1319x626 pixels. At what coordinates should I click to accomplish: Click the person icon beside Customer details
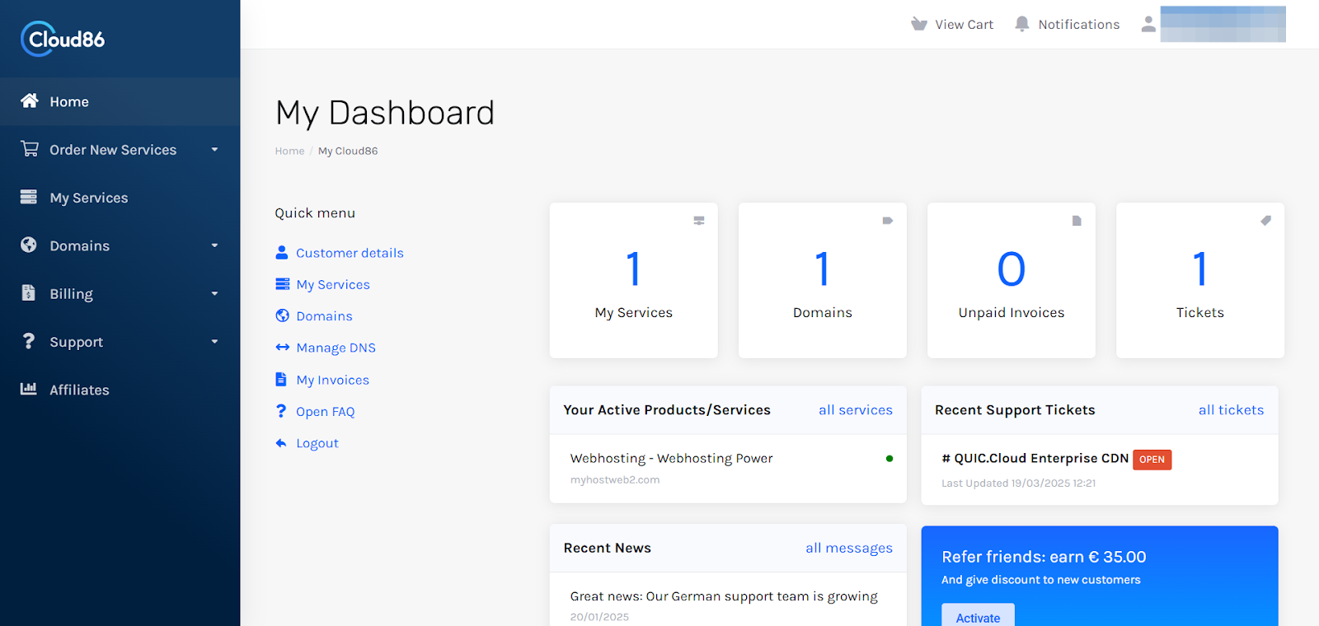tap(282, 252)
